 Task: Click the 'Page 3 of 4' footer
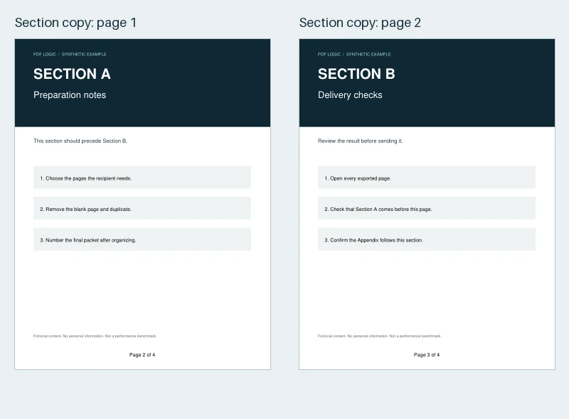click(x=427, y=355)
